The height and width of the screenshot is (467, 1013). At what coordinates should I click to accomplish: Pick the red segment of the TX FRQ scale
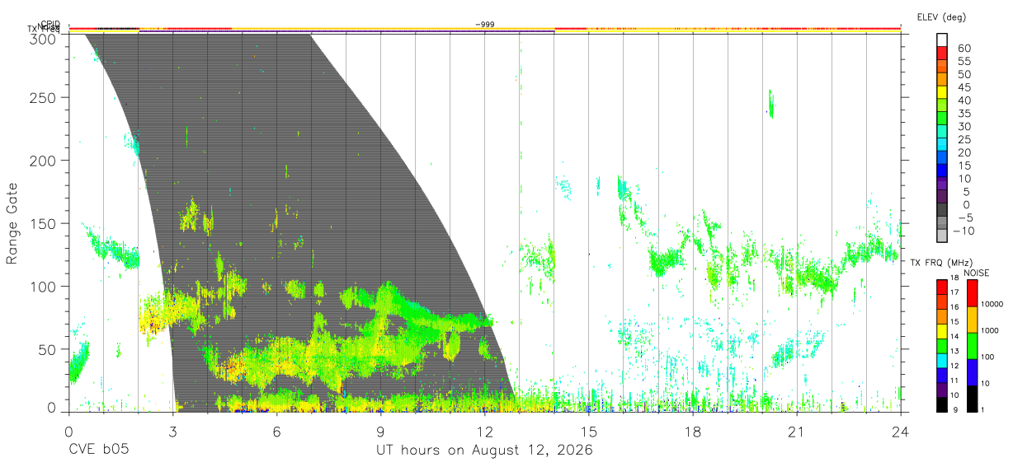pos(942,287)
